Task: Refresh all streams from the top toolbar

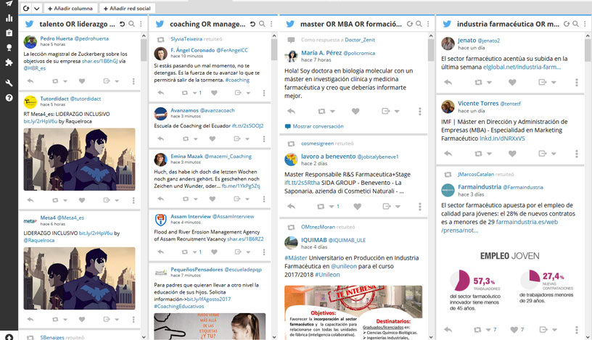Action: (26, 8)
